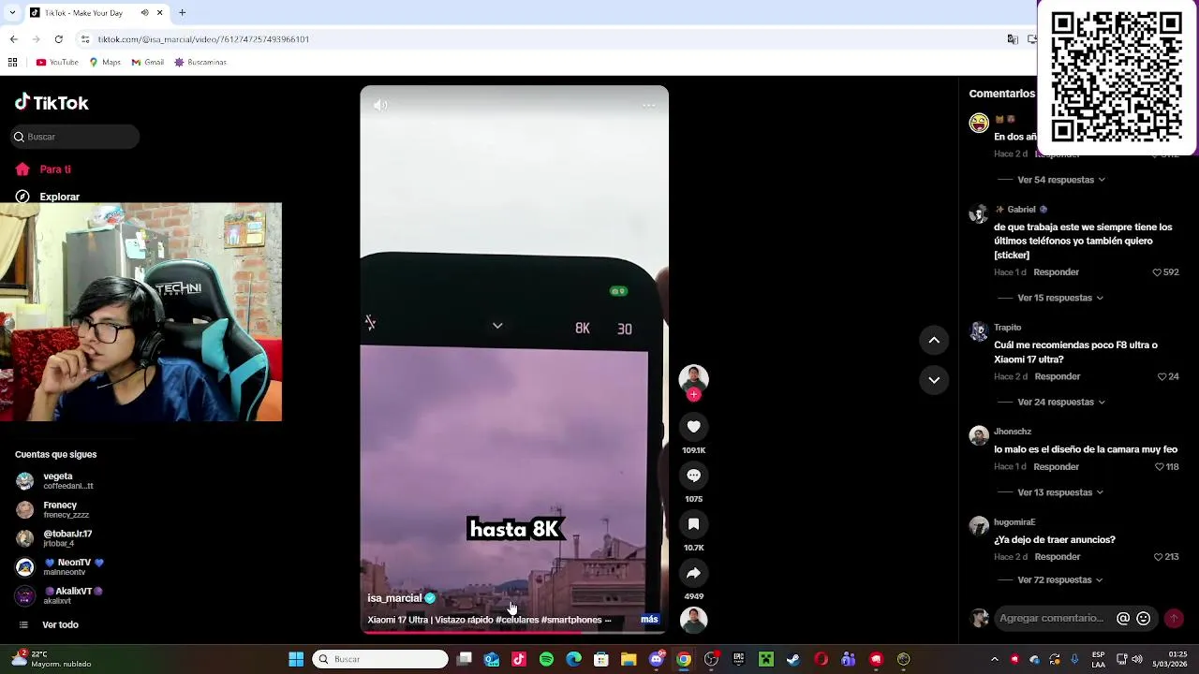The height and width of the screenshot is (674, 1199).
Task: Follow isa_marcial using the red plus badge
Action: tap(693, 395)
